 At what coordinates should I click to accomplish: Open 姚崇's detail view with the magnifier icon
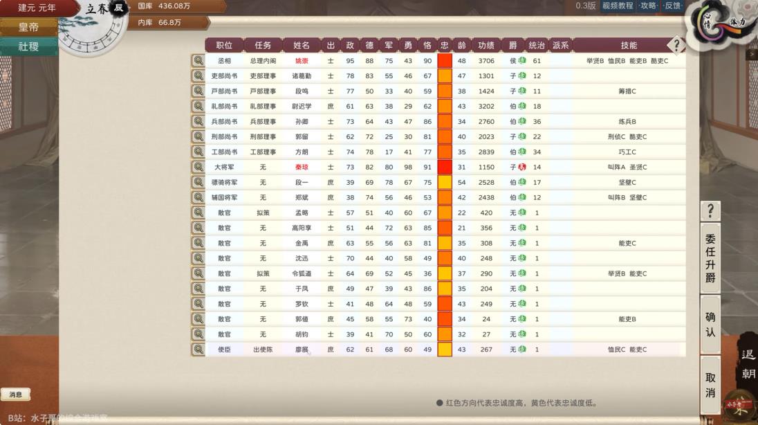pos(198,60)
